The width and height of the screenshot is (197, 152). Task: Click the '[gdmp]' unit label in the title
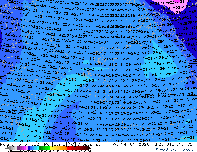pyautogui.click(x=60, y=145)
